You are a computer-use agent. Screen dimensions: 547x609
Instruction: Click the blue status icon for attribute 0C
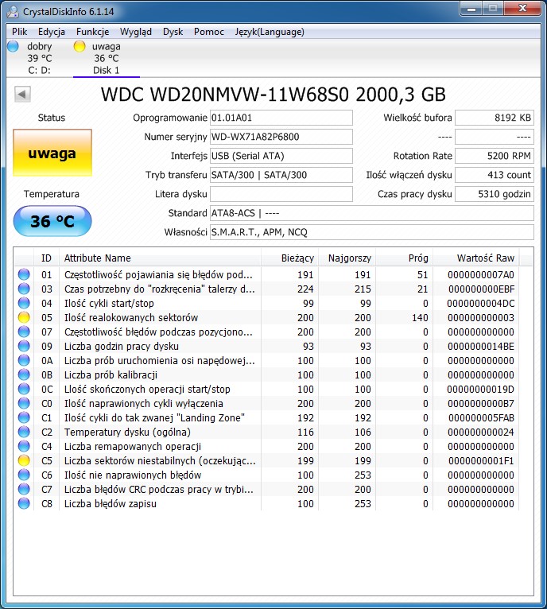coord(24,389)
